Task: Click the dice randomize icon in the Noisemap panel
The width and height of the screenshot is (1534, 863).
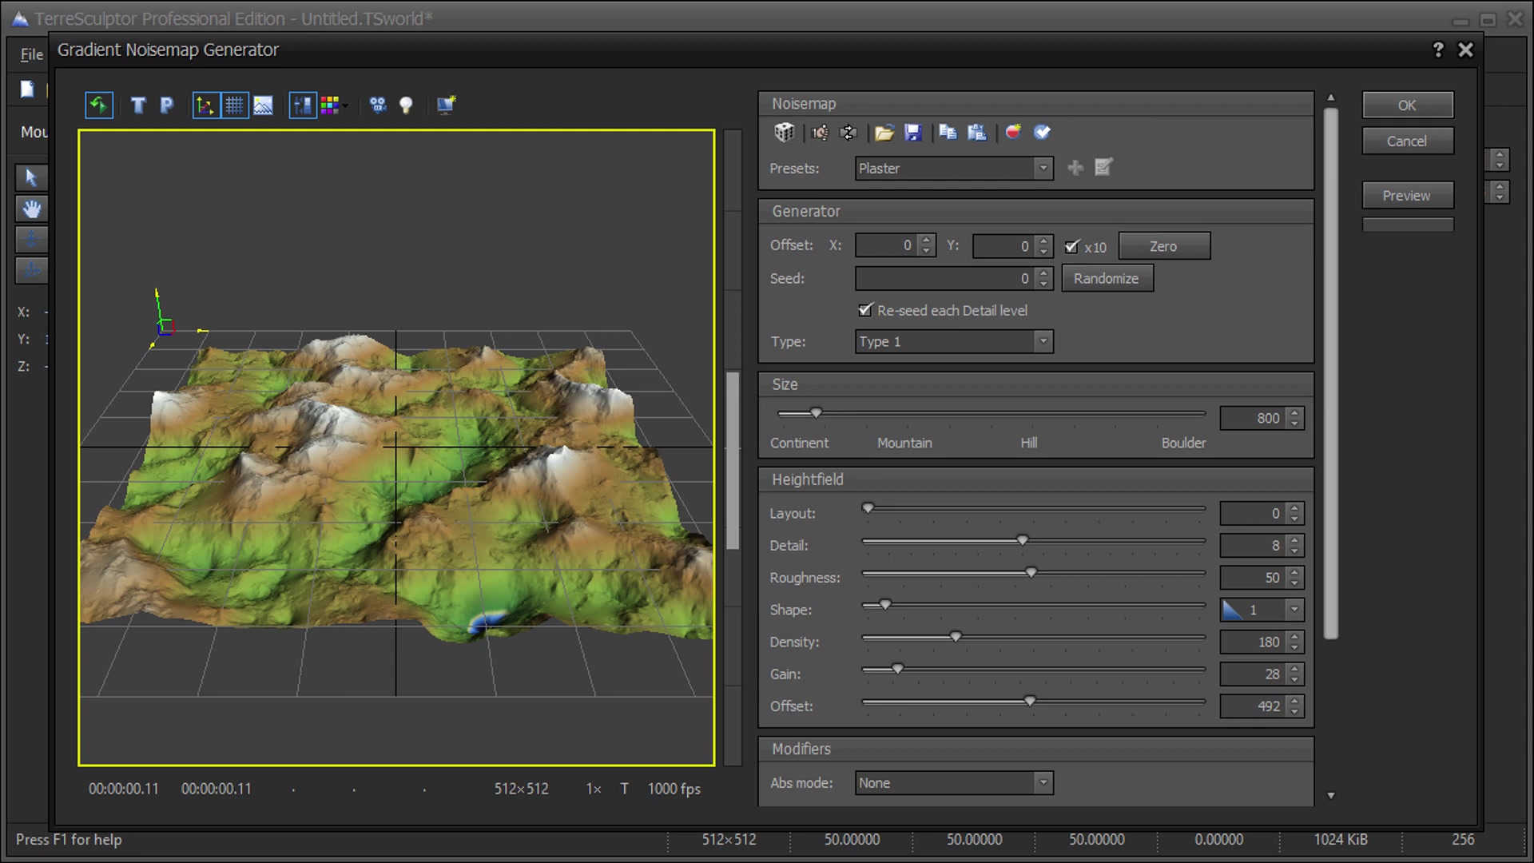Action: (x=784, y=133)
